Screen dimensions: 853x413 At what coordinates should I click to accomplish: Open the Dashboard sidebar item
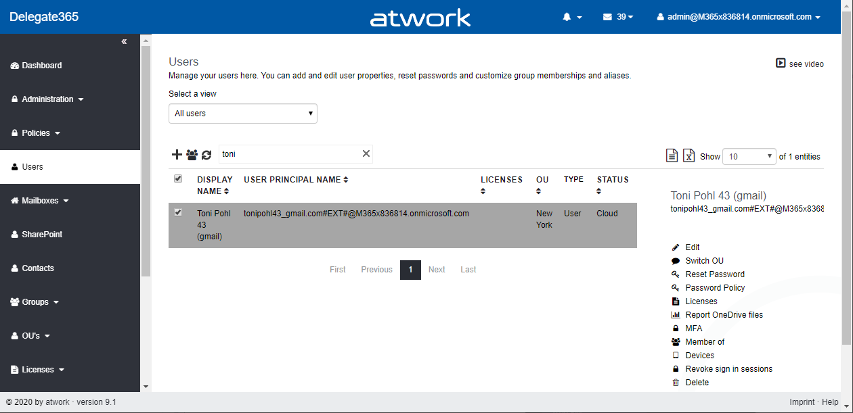(x=41, y=66)
